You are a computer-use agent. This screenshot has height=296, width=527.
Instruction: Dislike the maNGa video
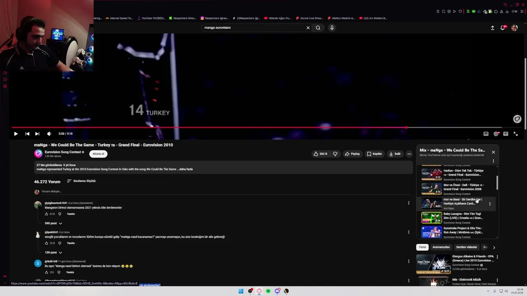point(335,154)
